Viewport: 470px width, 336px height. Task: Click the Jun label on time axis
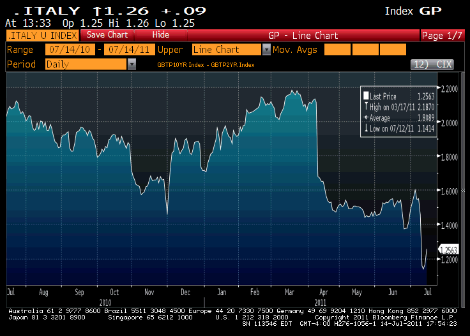coord(393,292)
